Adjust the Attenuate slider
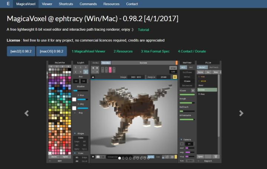267x169 pixels. [x=187, y=119]
